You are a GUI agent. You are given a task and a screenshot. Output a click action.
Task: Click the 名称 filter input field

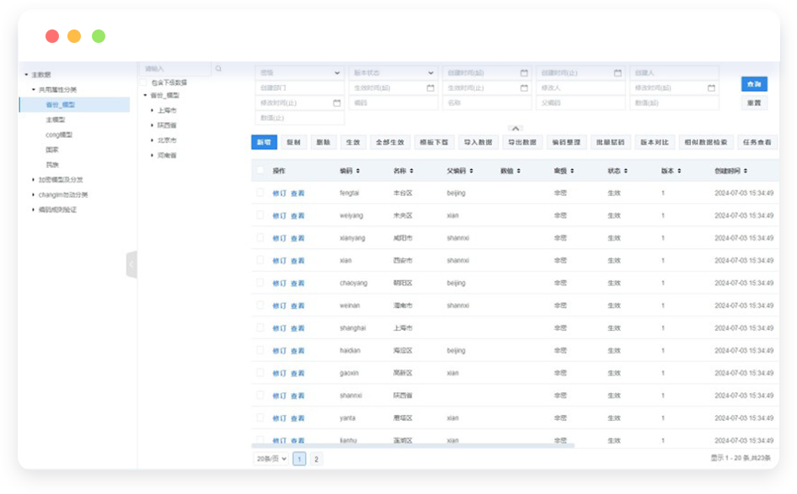coord(486,103)
